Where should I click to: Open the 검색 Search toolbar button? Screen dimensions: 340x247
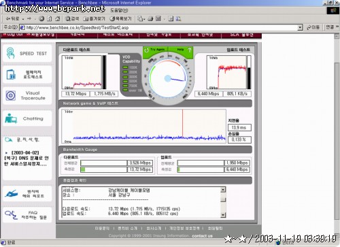pos(72,18)
